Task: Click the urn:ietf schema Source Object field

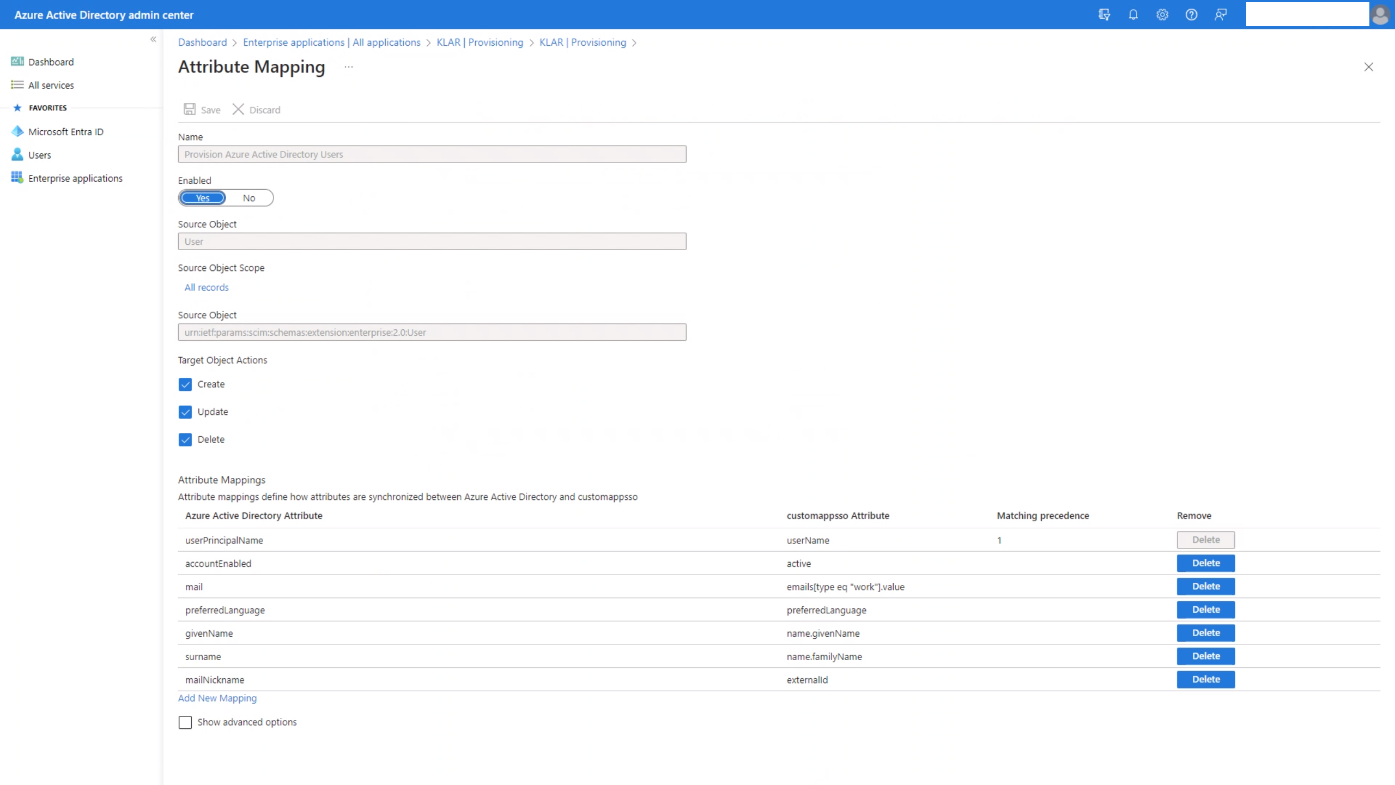Action: [x=432, y=333]
